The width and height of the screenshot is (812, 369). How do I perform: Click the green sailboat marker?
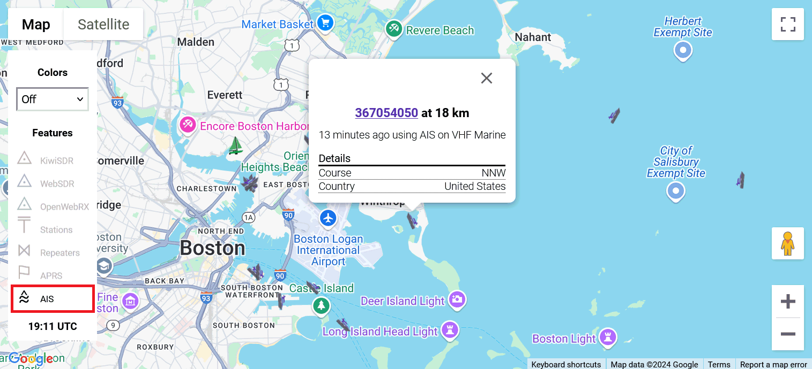tap(235, 145)
